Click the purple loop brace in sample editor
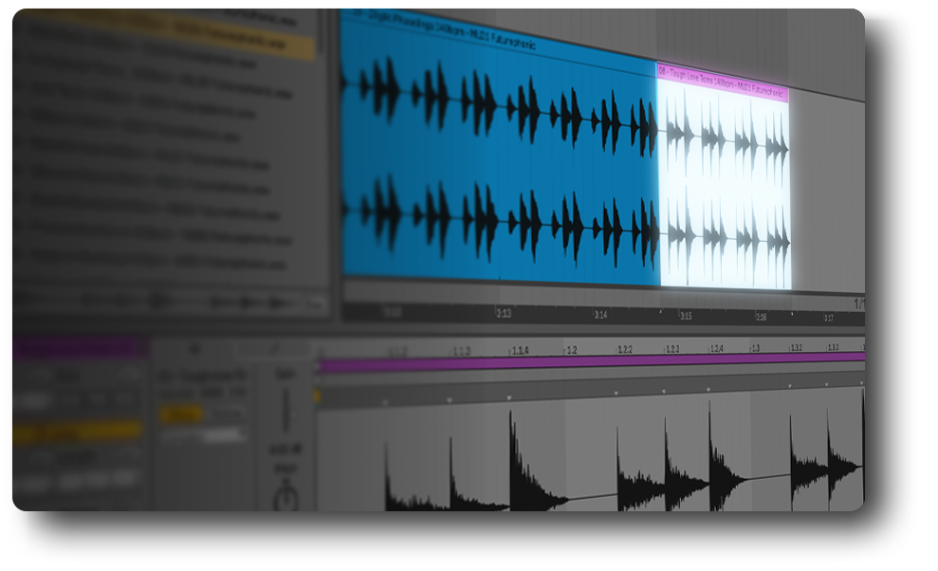This screenshot has width=938, height=571. pos(588,361)
